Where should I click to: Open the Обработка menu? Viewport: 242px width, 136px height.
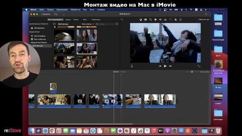click(x=75, y=9)
